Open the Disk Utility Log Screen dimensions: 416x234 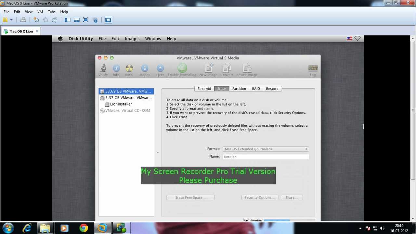click(x=313, y=70)
